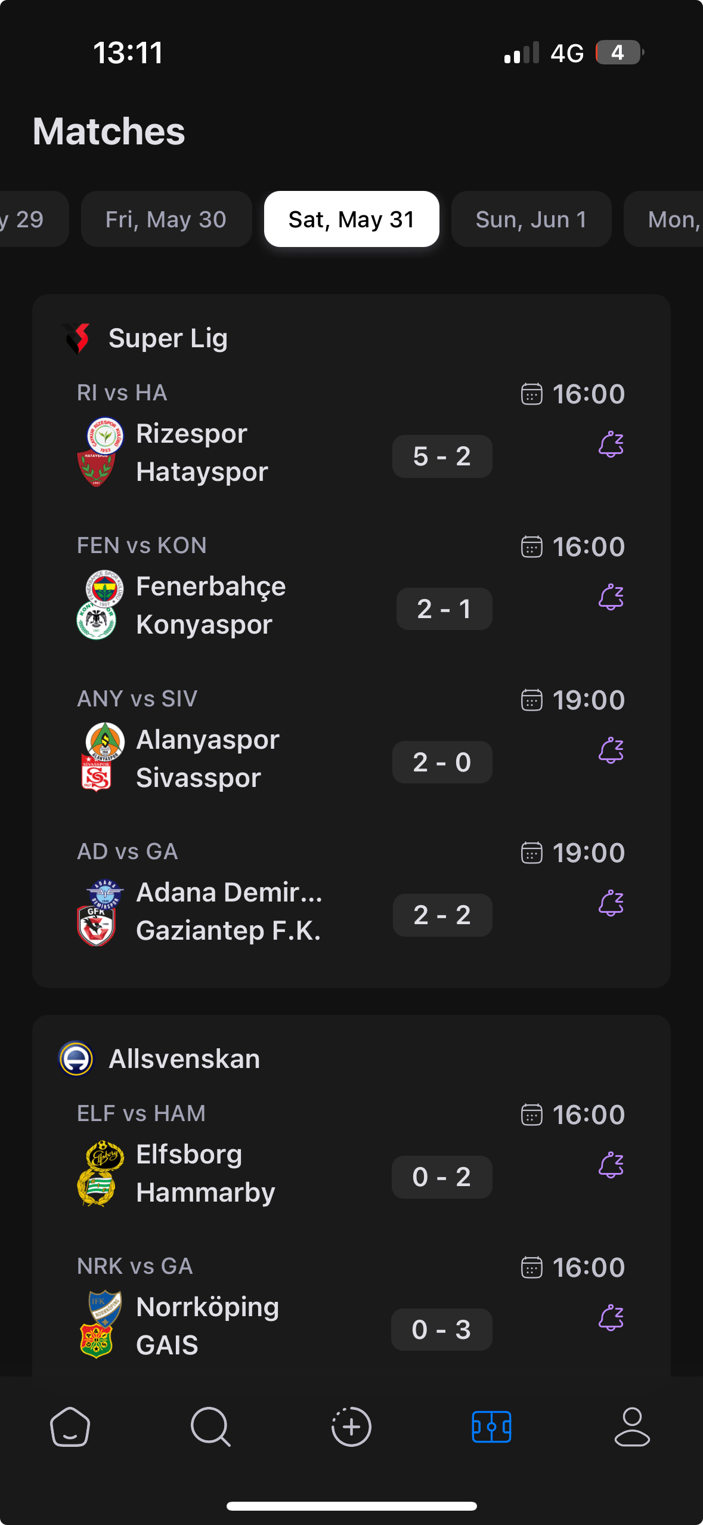Select the Fri, May 30 date tab
This screenshot has width=703, height=1525.
tap(166, 219)
